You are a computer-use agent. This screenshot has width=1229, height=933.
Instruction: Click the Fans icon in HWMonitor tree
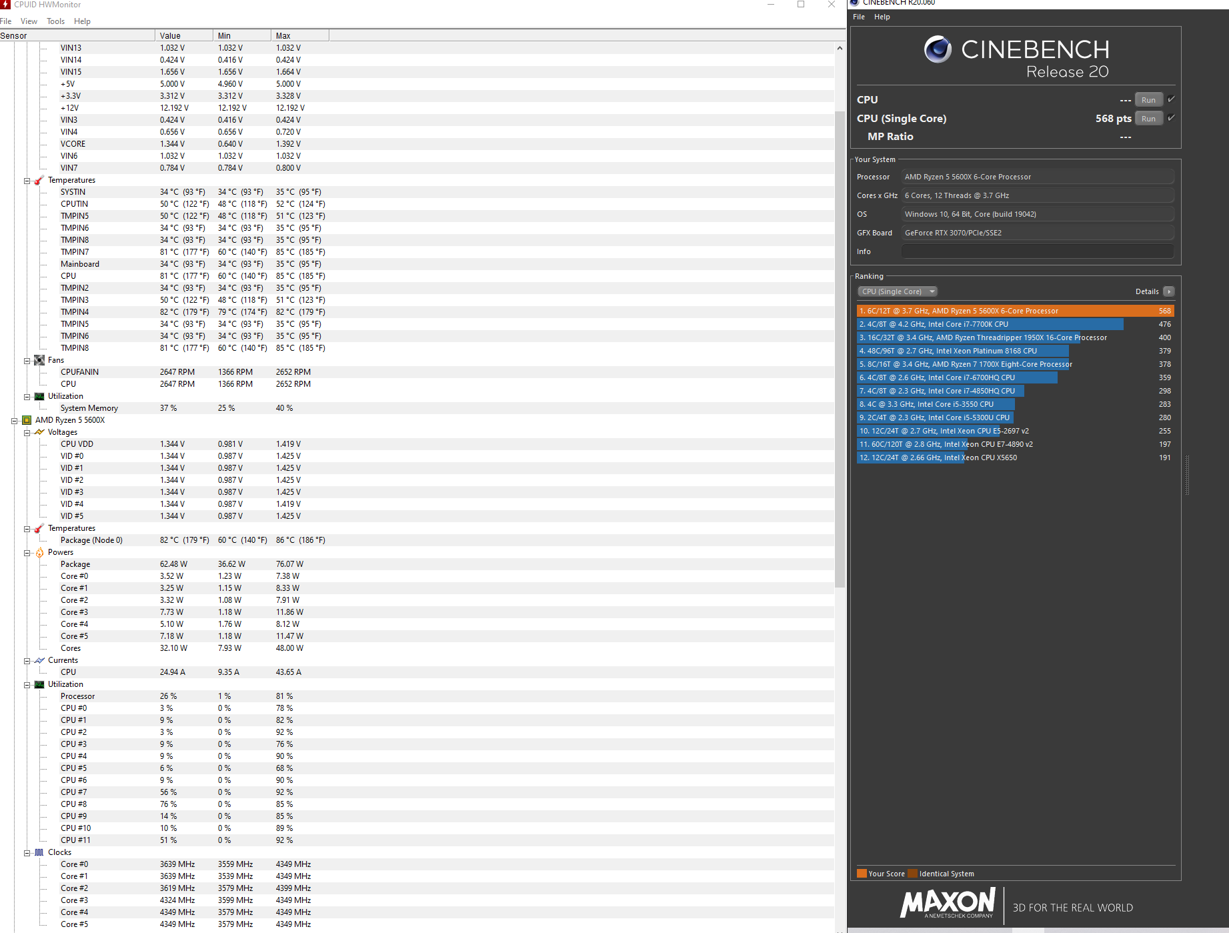click(39, 360)
